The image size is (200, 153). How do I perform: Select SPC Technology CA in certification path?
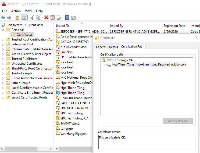coord(120,60)
